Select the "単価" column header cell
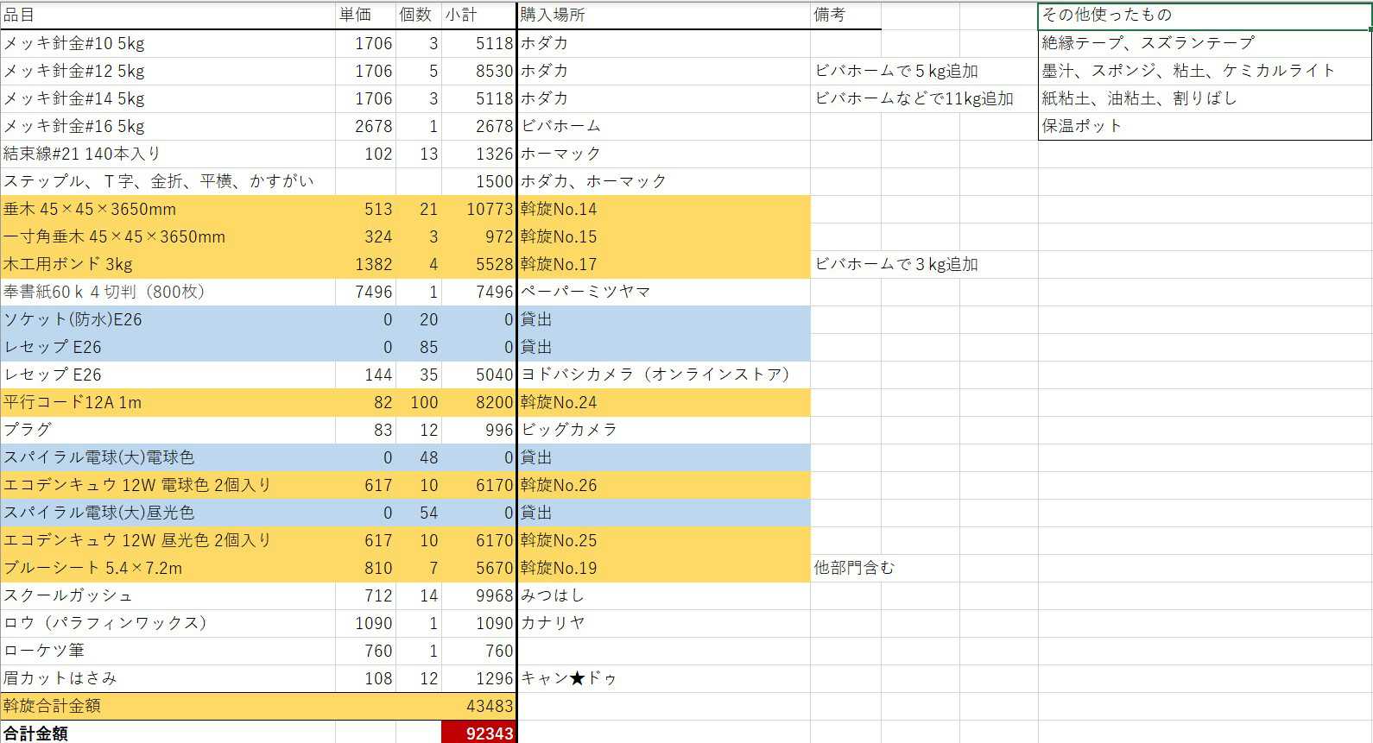 click(x=365, y=15)
